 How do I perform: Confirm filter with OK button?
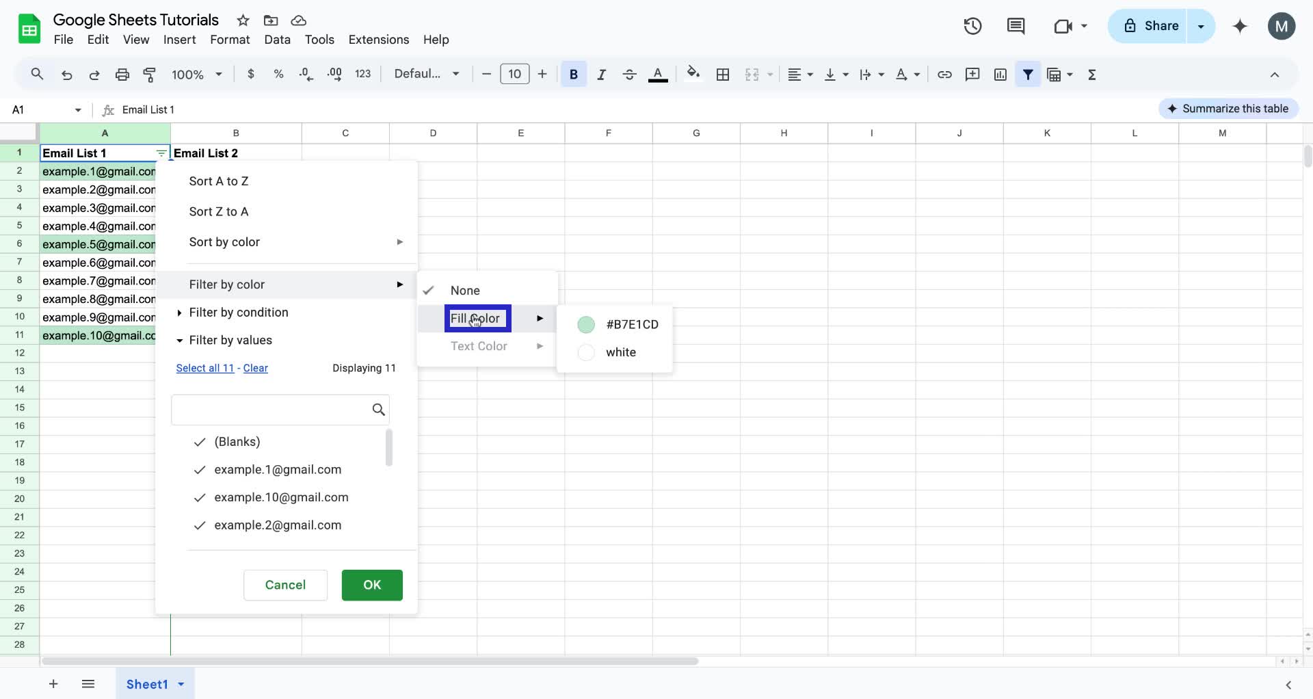(x=371, y=585)
